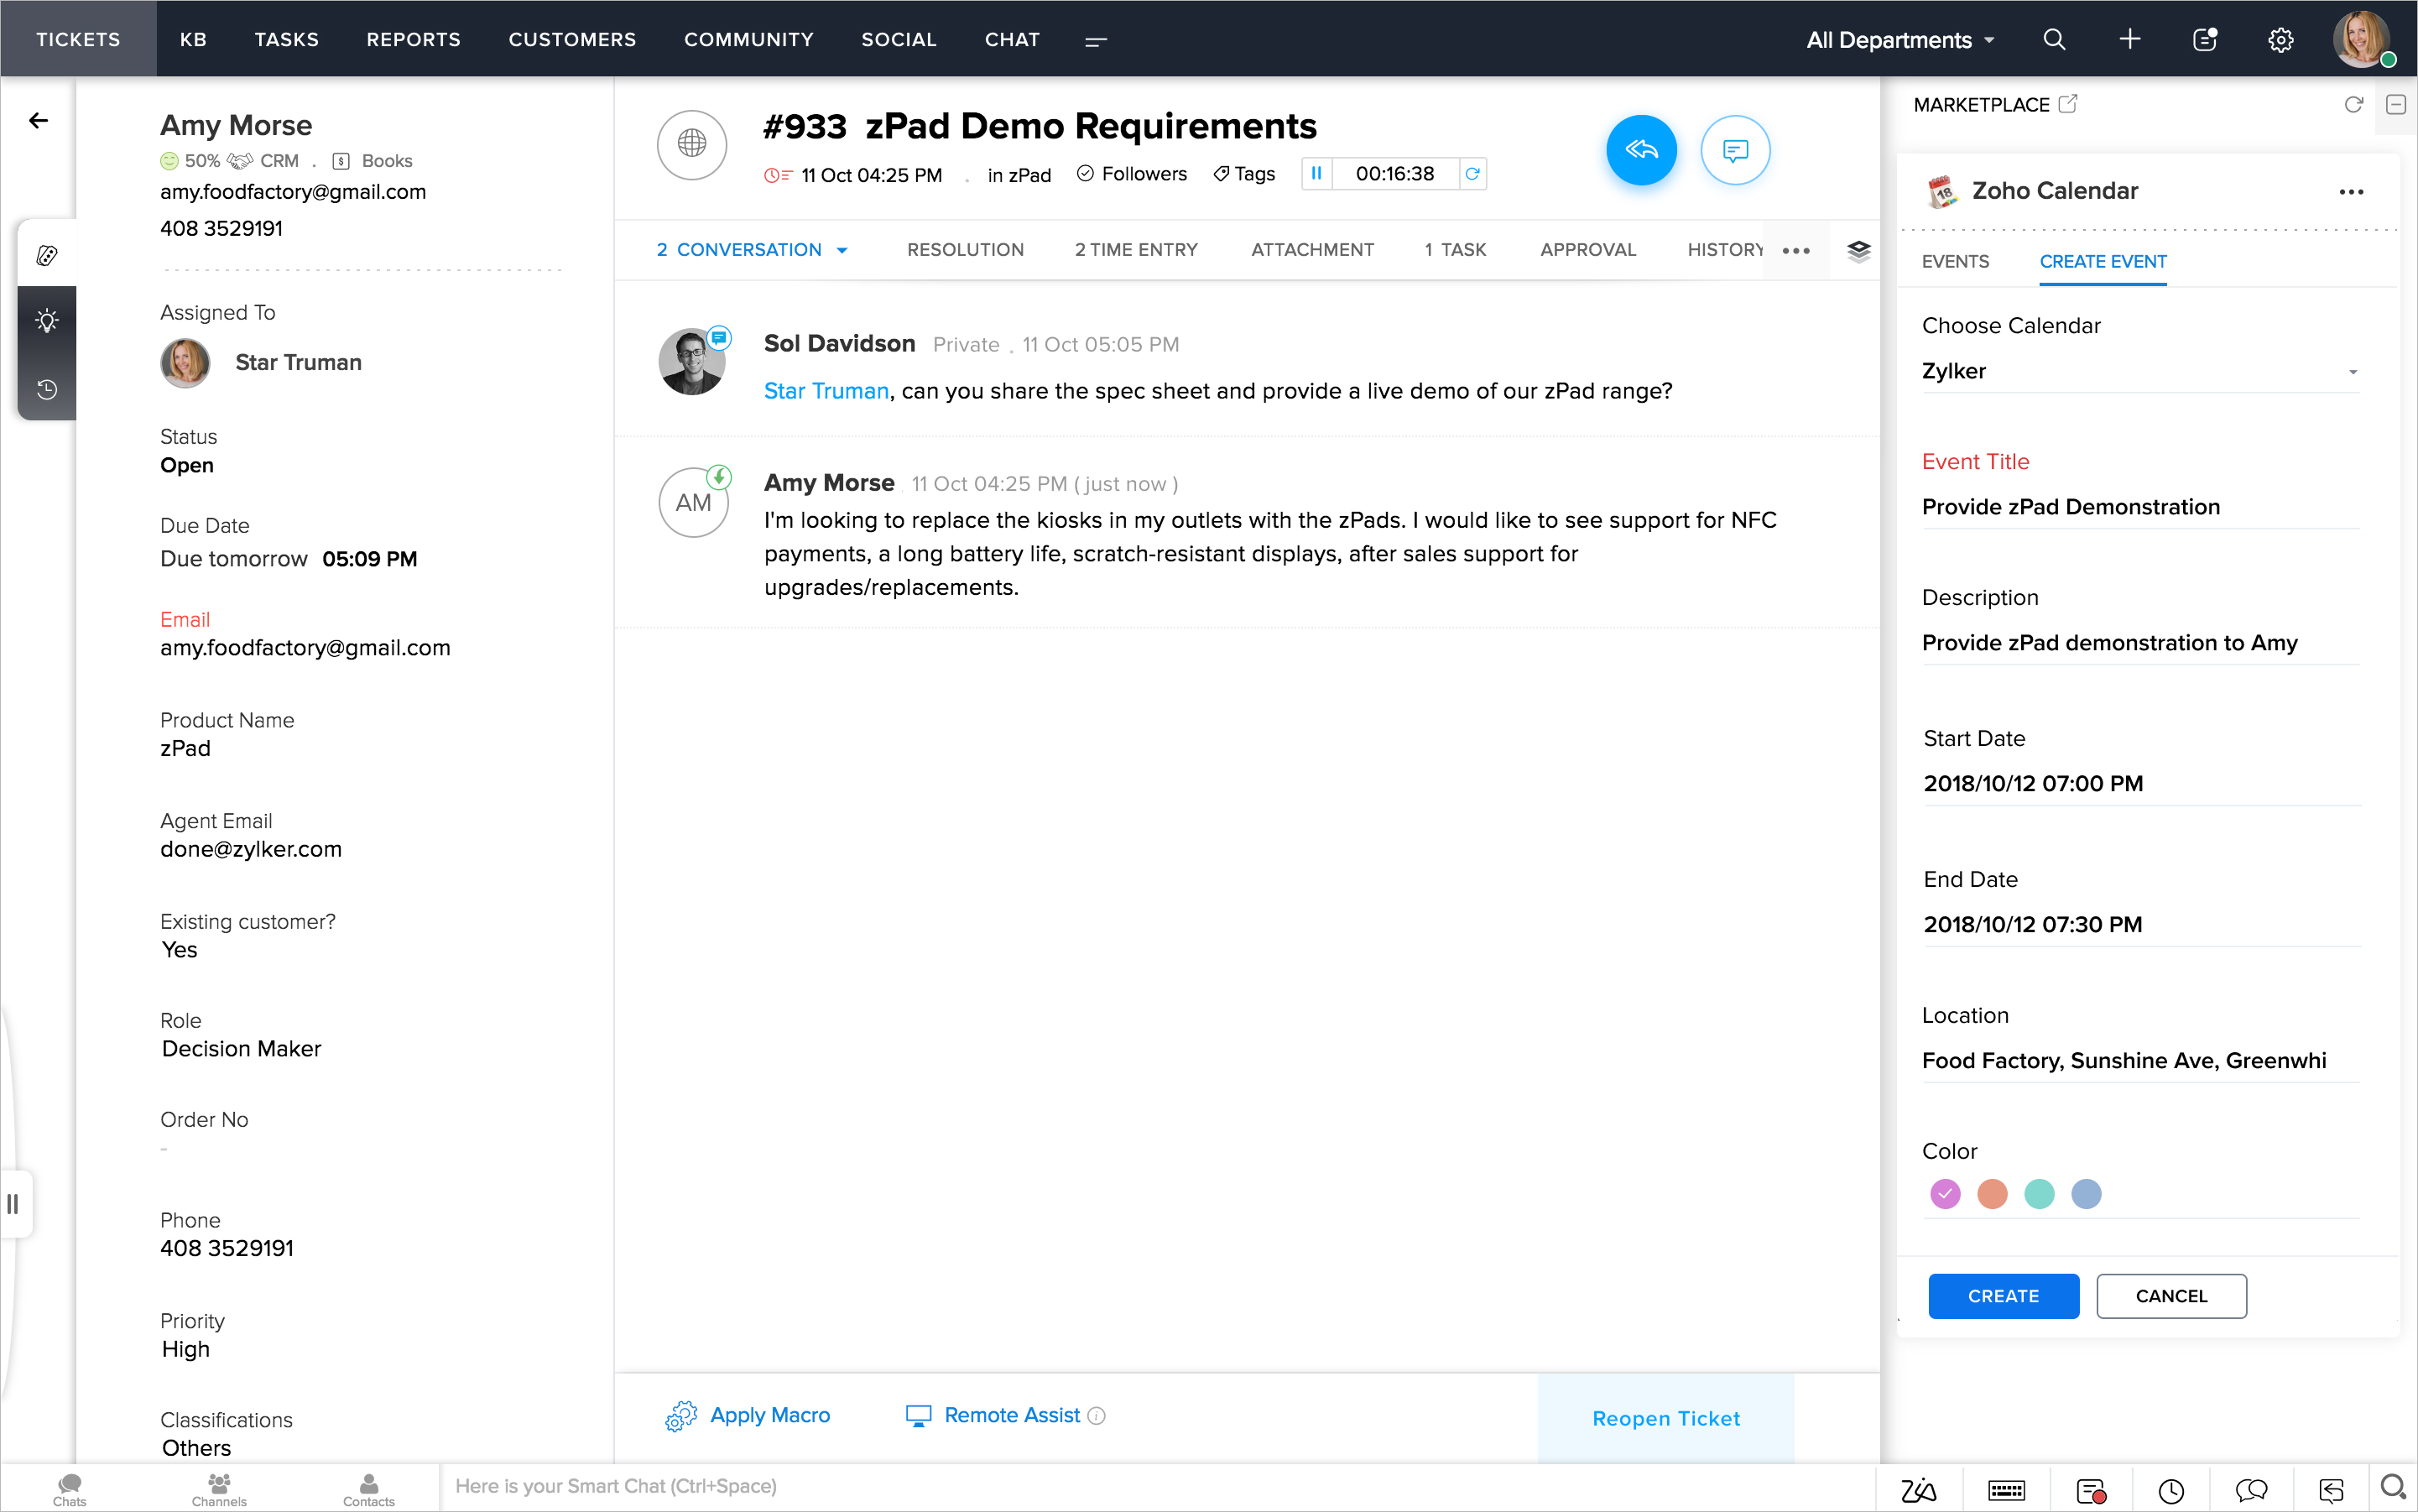Click the blue reply-all button
Image resolution: width=2418 pixels, height=1512 pixels.
[x=1640, y=150]
